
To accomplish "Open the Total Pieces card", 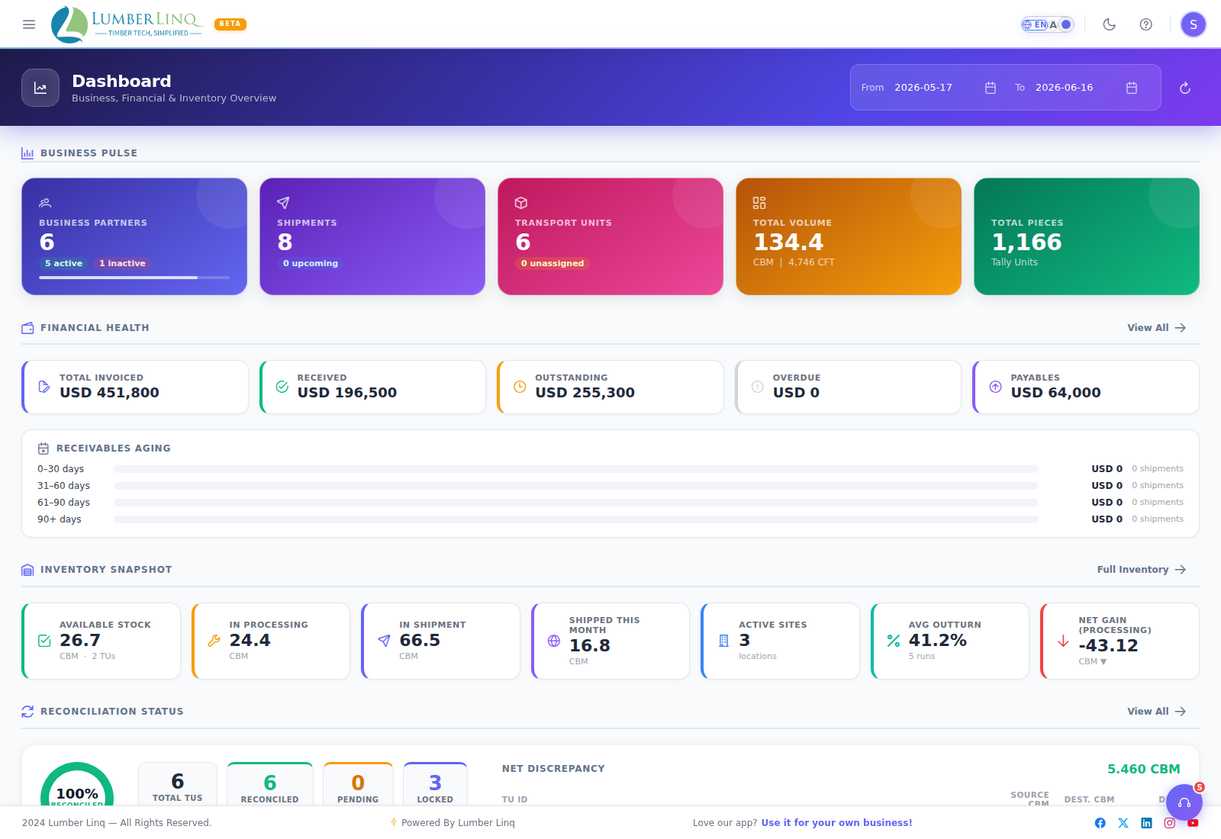I will point(1087,236).
